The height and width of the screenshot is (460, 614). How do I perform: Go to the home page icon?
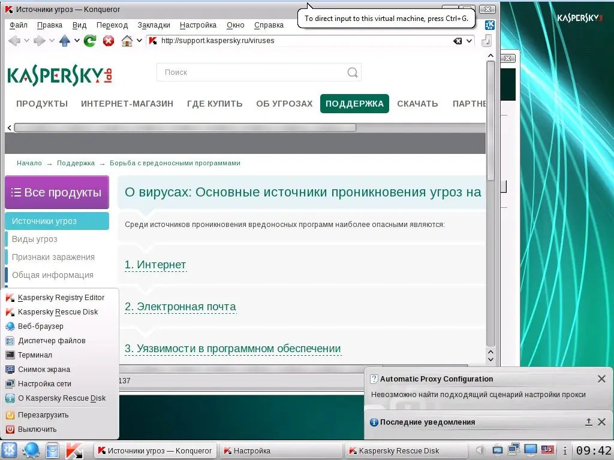(x=127, y=41)
